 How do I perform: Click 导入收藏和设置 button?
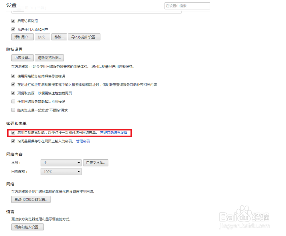(84, 37)
